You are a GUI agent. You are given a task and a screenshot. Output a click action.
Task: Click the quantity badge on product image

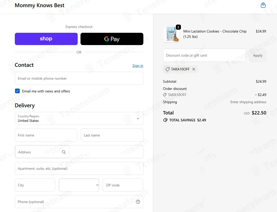click(x=178, y=27)
